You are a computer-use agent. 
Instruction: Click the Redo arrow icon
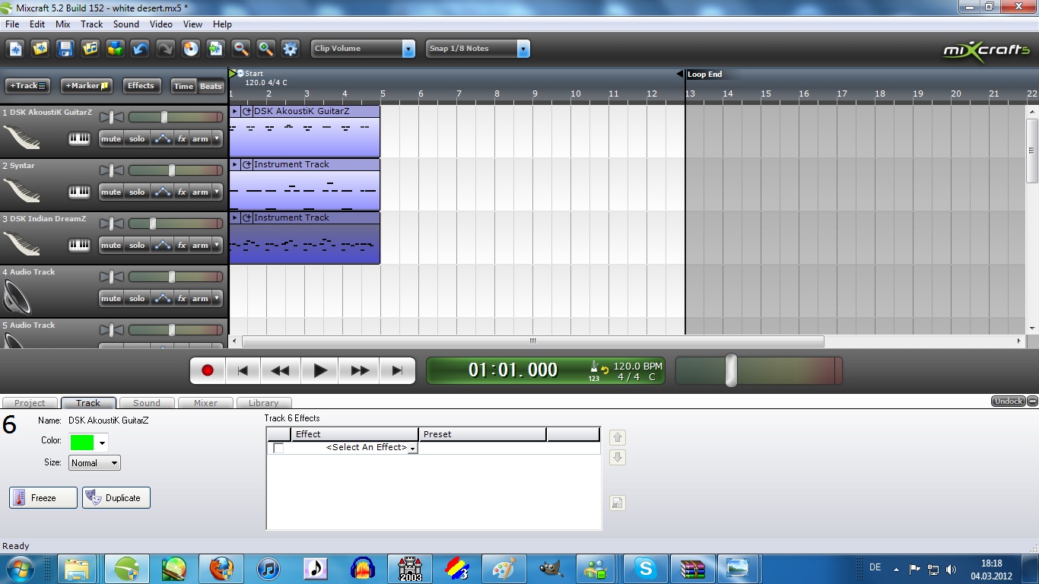tap(165, 49)
